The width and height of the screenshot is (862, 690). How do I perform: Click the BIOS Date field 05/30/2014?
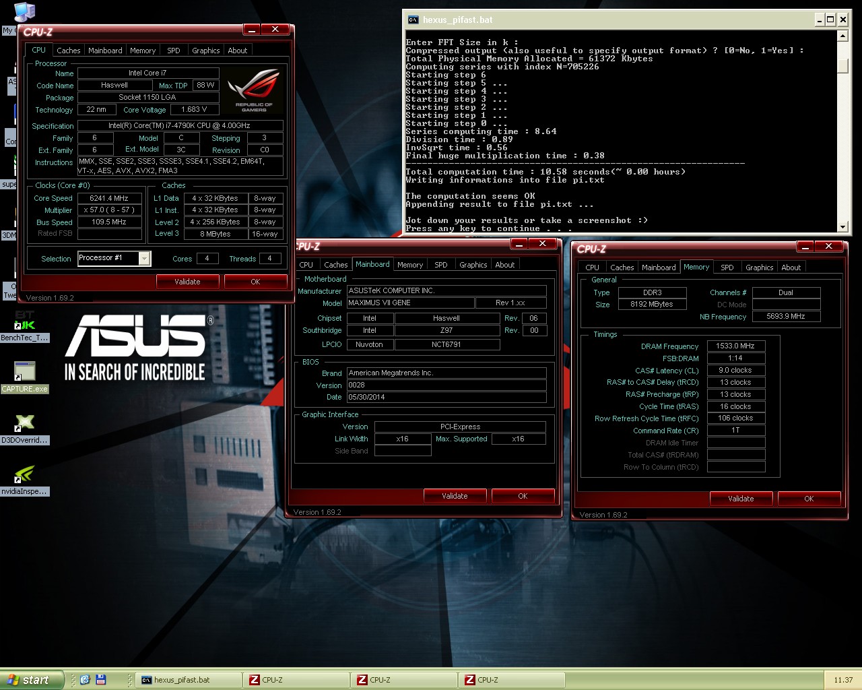point(446,397)
